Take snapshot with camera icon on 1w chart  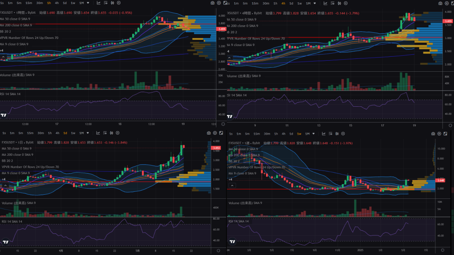(x=433, y=134)
